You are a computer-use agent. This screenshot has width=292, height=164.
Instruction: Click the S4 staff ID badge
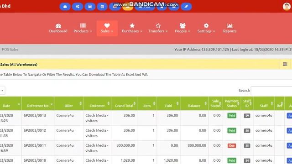coord(247,160)
